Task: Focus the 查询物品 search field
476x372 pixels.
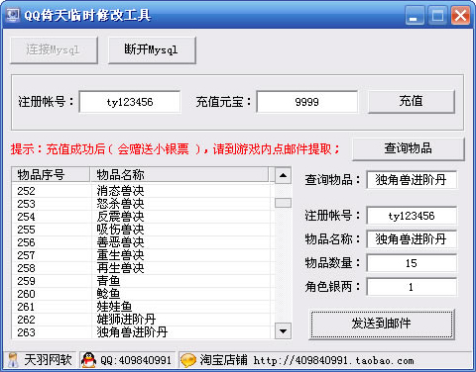Action: (x=412, y=180)
